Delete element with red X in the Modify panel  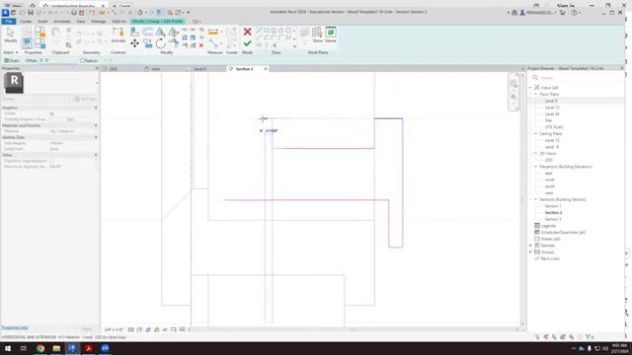pyautogui.click(x=201, y=45)
